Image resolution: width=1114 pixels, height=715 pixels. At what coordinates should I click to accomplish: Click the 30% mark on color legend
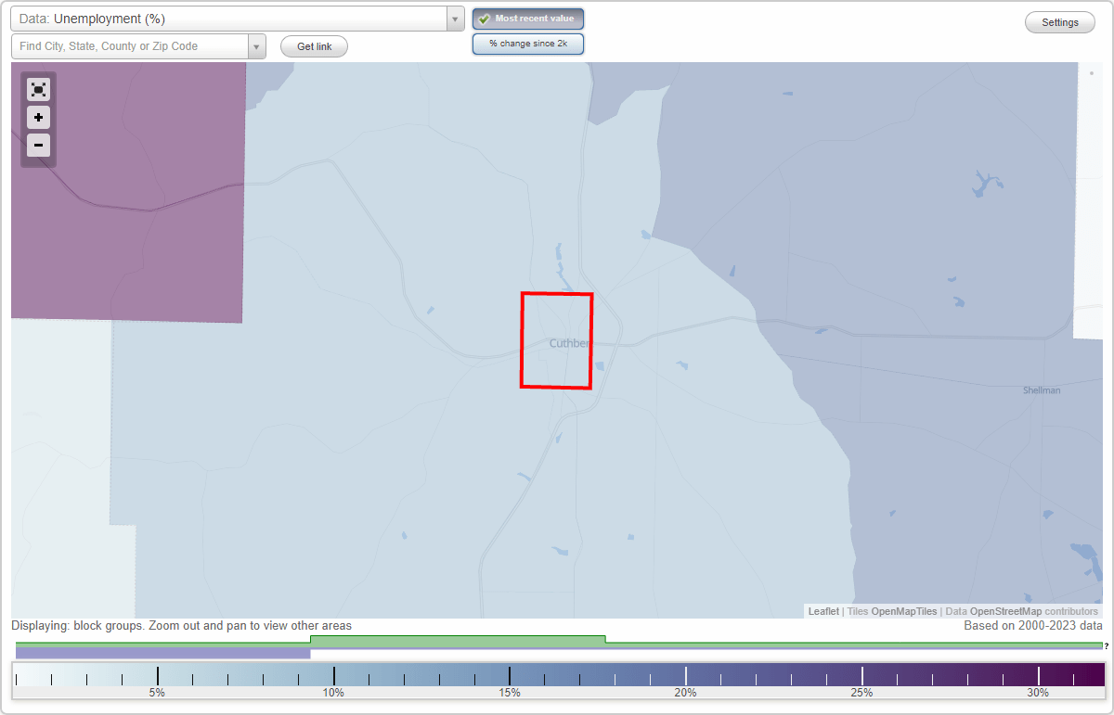(1038, 692)
